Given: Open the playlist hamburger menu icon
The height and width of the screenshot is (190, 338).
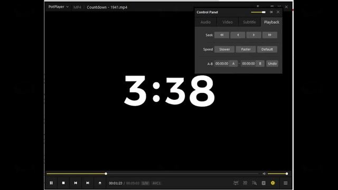Looking at the screenshot, I should coord(285,183).
